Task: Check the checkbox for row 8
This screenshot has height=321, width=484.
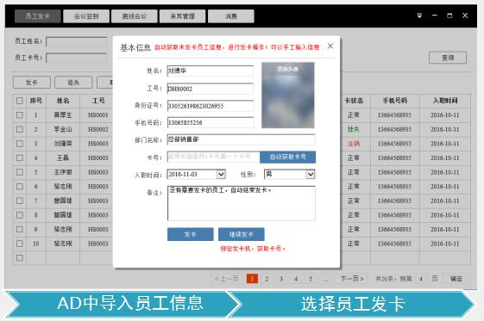Action: click(x=20, y=215)
